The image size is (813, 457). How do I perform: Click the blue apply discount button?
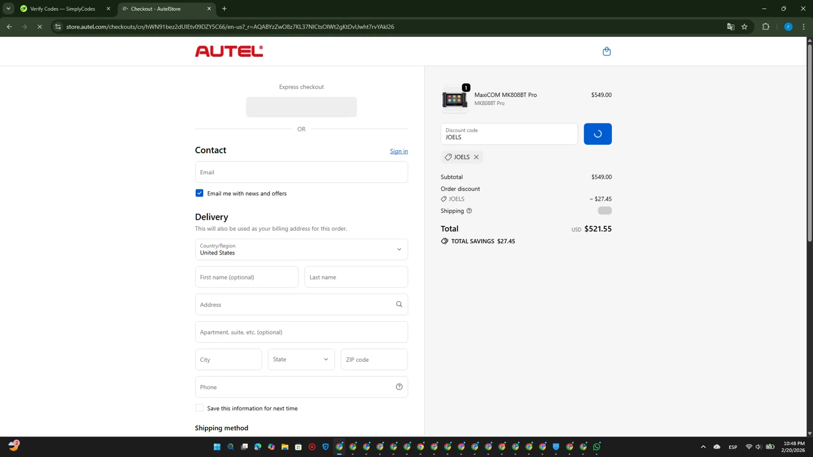pos(598,134)
